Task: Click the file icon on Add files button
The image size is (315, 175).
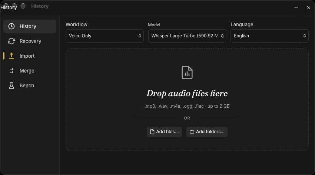Action: (x=152, y=132)
